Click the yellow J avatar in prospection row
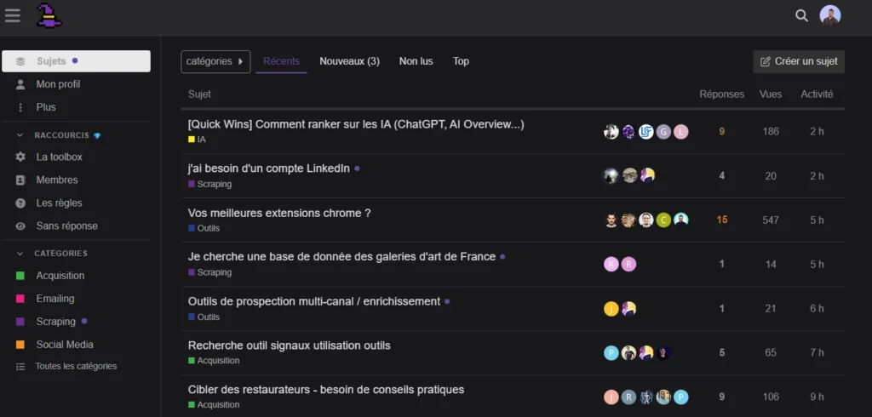 [611, 309]
